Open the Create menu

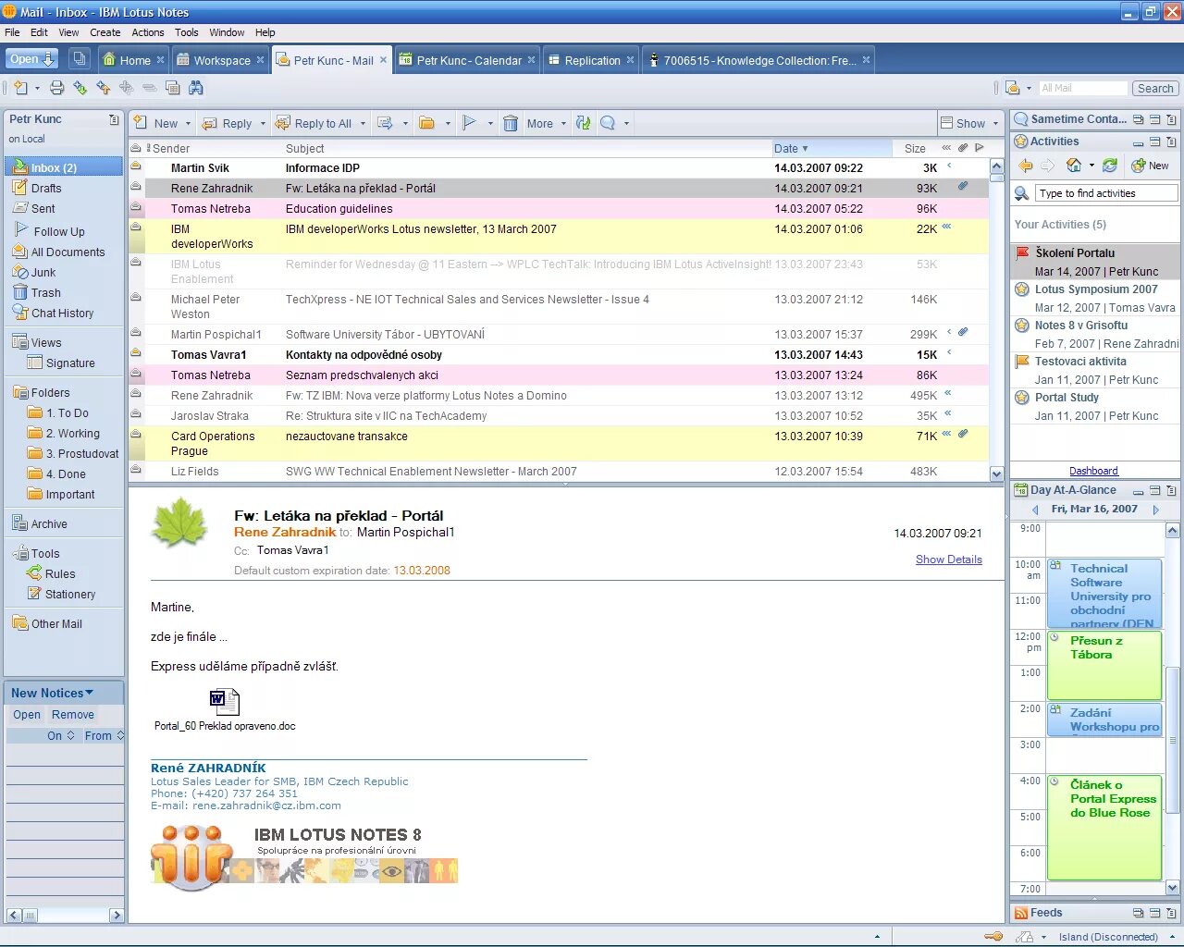[x=105, y=32]
